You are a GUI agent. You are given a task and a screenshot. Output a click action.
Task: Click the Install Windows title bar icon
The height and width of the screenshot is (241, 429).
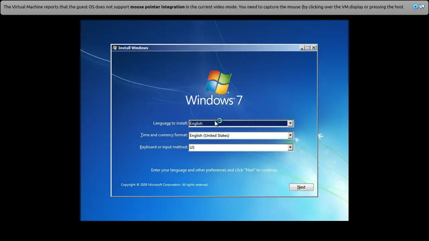tap(115, 48)
